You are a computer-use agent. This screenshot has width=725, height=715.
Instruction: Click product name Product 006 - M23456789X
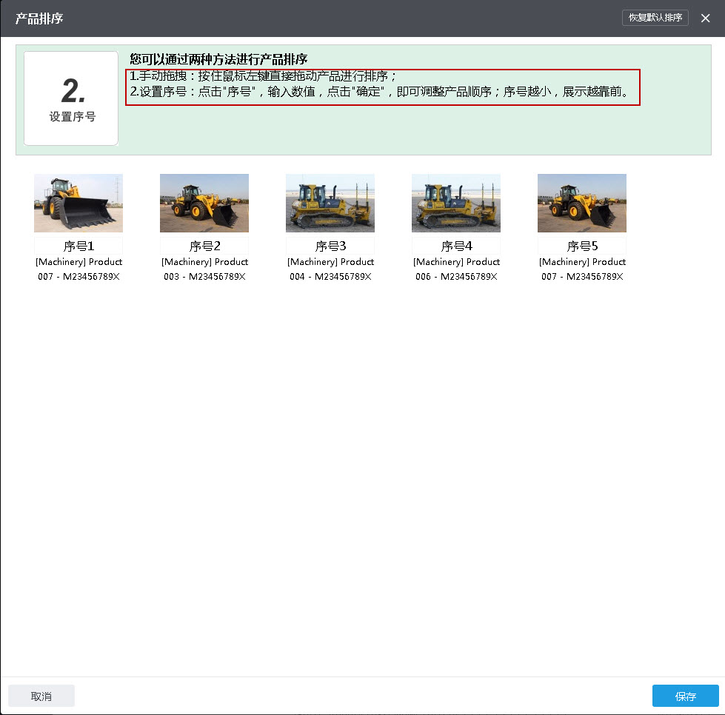tap(455, 269)
